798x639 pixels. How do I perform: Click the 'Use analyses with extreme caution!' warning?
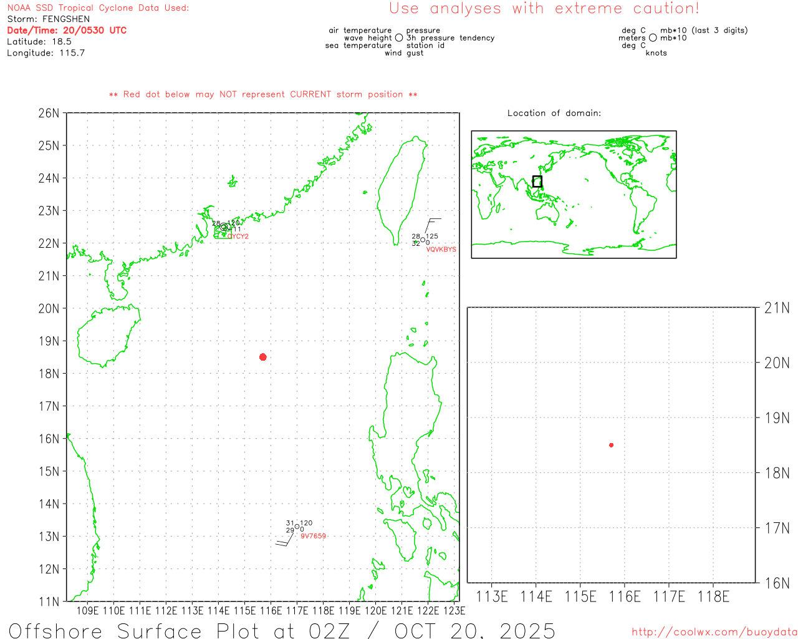click(544, 9)
